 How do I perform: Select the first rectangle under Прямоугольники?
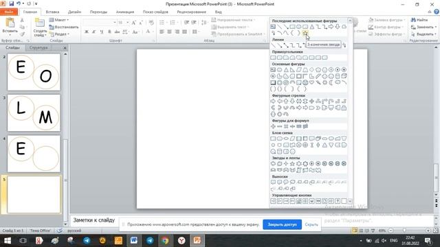(273, 58)
